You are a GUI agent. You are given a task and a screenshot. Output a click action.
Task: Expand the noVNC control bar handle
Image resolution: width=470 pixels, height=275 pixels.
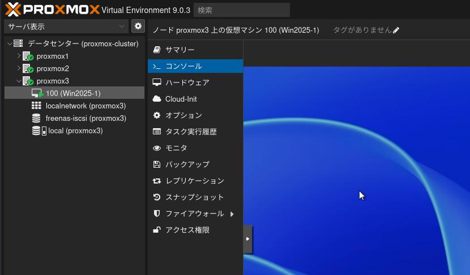(x=247, y=239)
